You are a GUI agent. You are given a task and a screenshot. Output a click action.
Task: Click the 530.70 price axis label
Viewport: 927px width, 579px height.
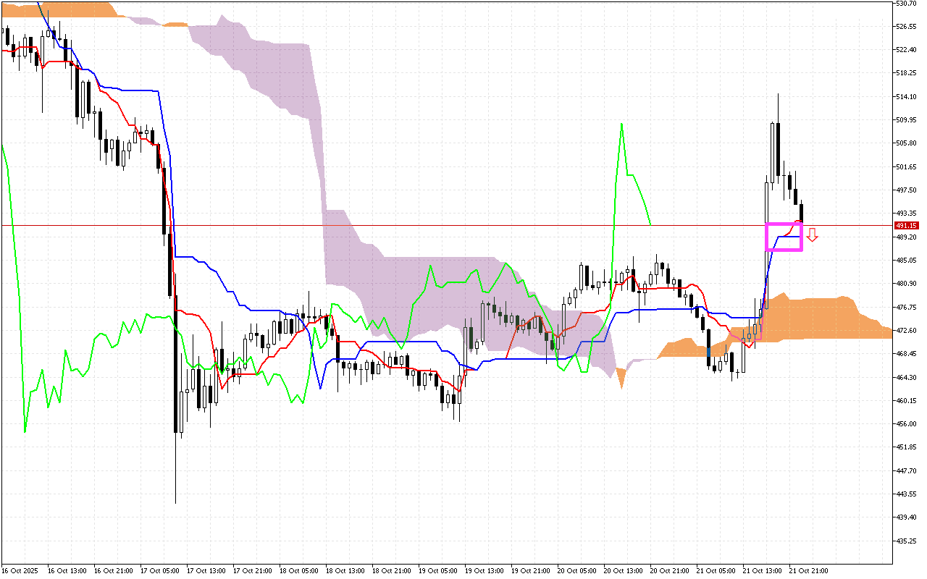coord(907,4)
